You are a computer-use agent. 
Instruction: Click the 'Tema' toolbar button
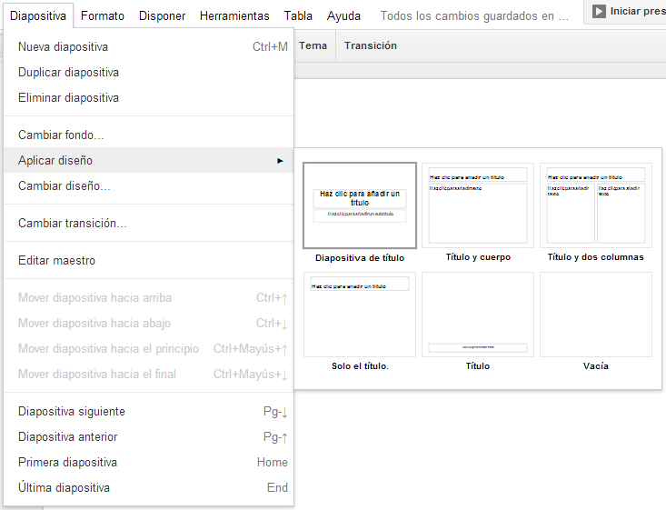click(313, 45)
